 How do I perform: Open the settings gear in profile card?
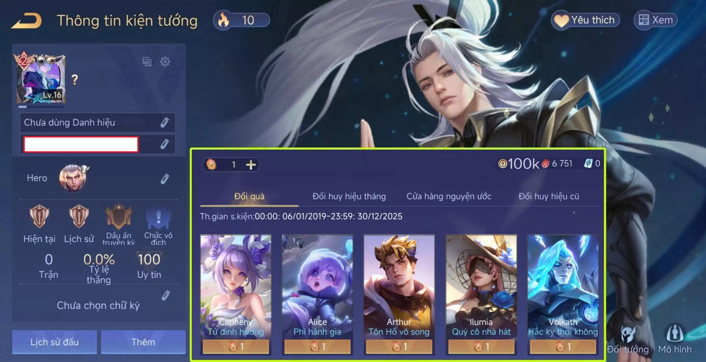(165, 62)
